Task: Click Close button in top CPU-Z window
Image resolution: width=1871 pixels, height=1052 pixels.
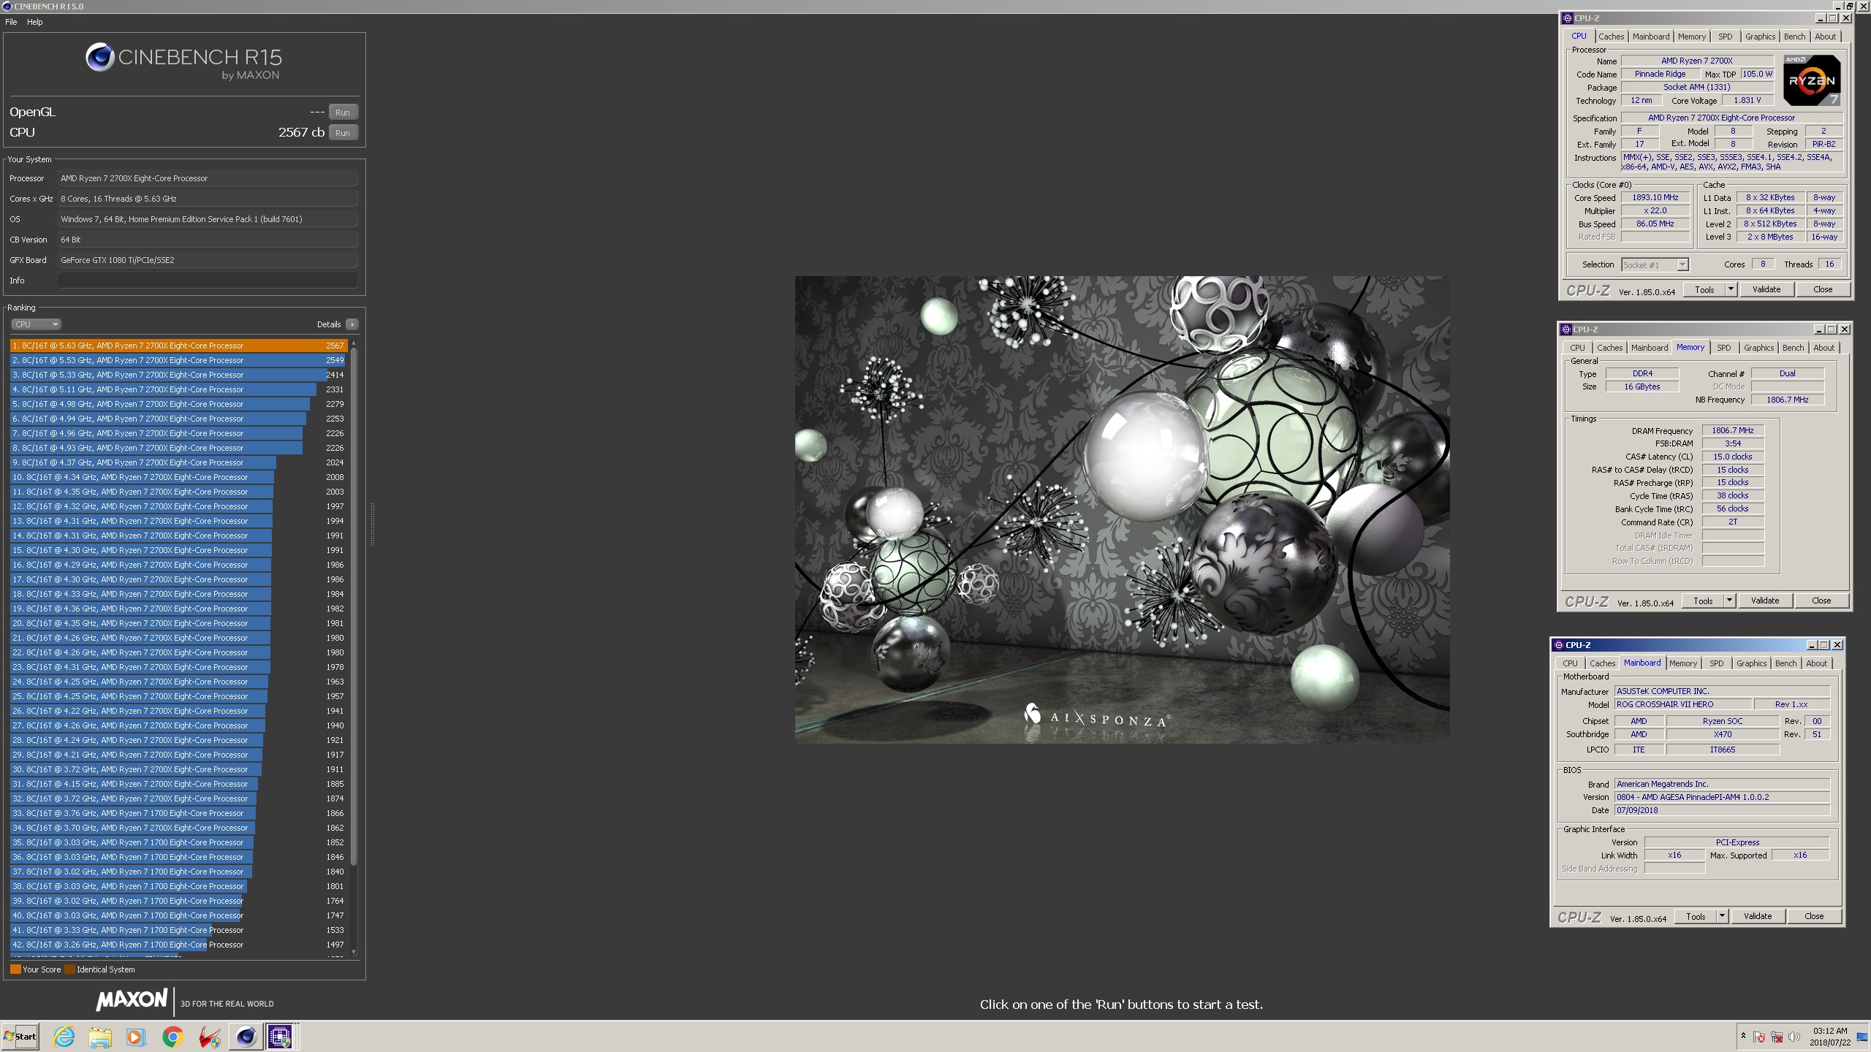Action: point(1823,289)
